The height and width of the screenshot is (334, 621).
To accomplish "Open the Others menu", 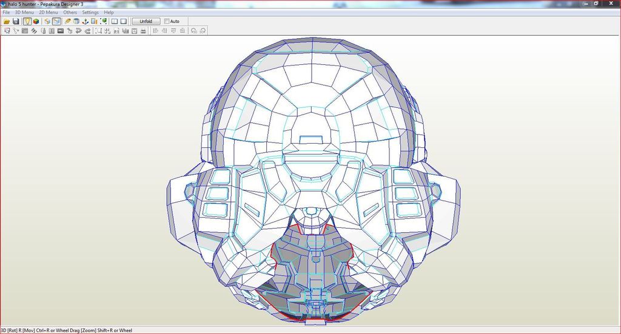I will 70,12.
